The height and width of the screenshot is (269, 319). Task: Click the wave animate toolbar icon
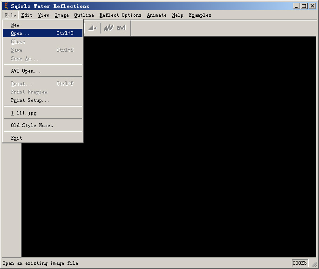[x=109, y=27]
